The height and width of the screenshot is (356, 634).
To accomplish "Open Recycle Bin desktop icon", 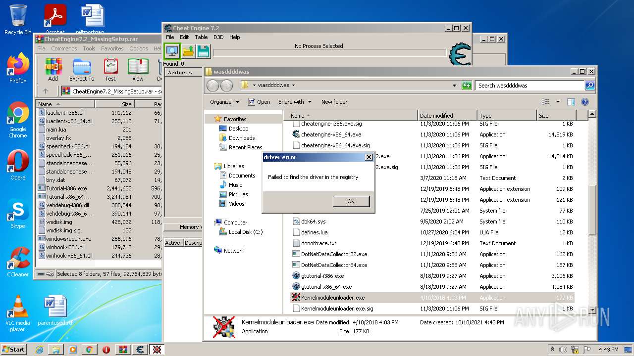I will pyautogui.click(x=18, y=20).
